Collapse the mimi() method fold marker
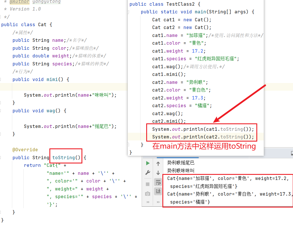 [0, 80]
